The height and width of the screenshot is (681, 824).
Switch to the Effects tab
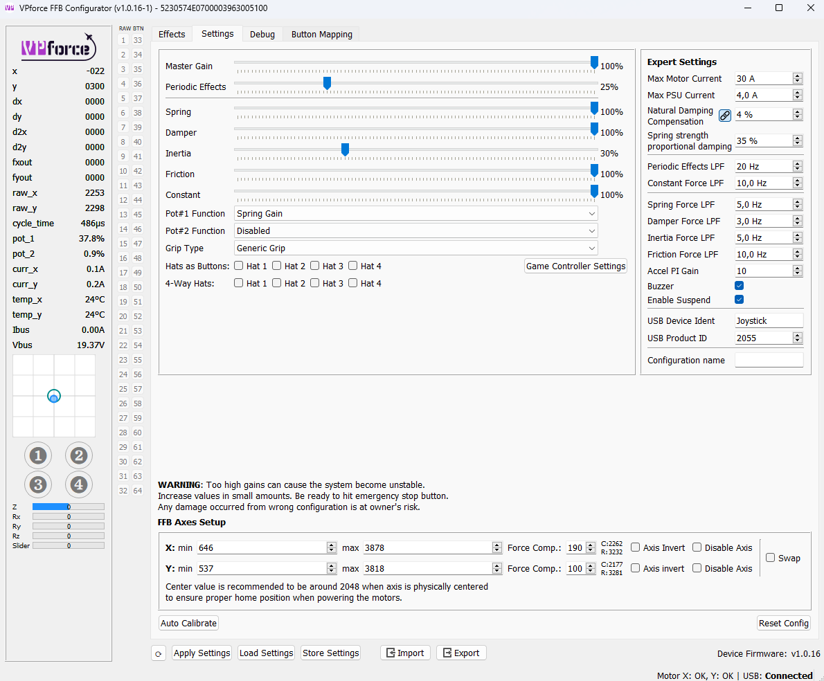click(172, 34)
